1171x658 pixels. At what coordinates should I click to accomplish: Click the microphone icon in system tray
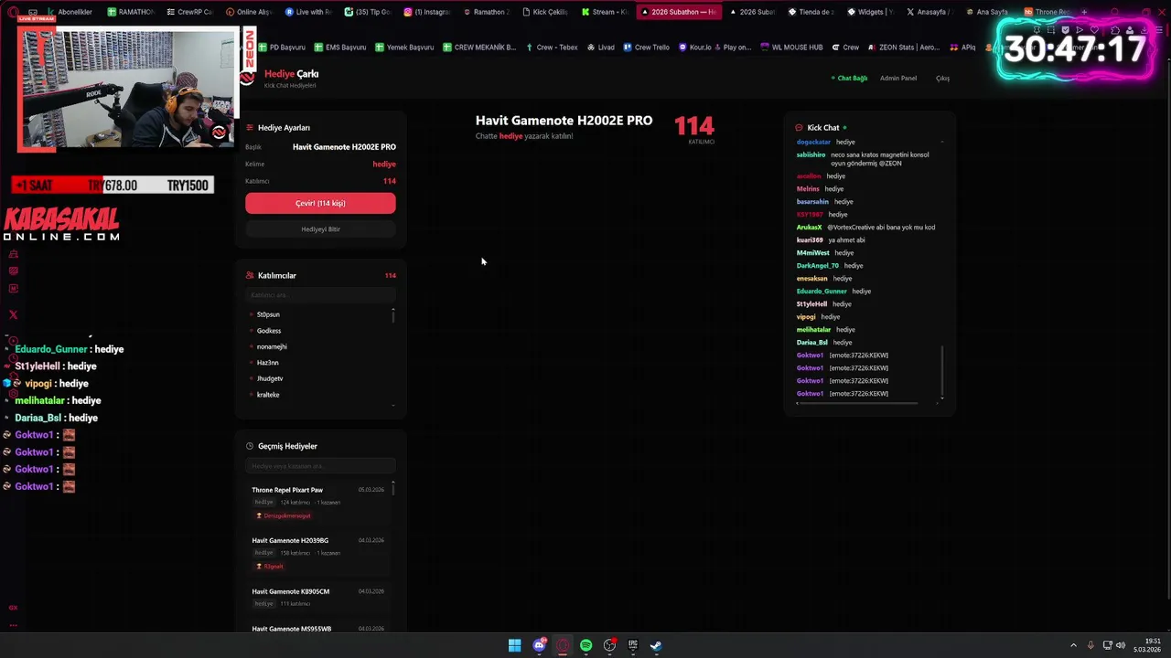pyautogui.click(x=1090, y=645)
